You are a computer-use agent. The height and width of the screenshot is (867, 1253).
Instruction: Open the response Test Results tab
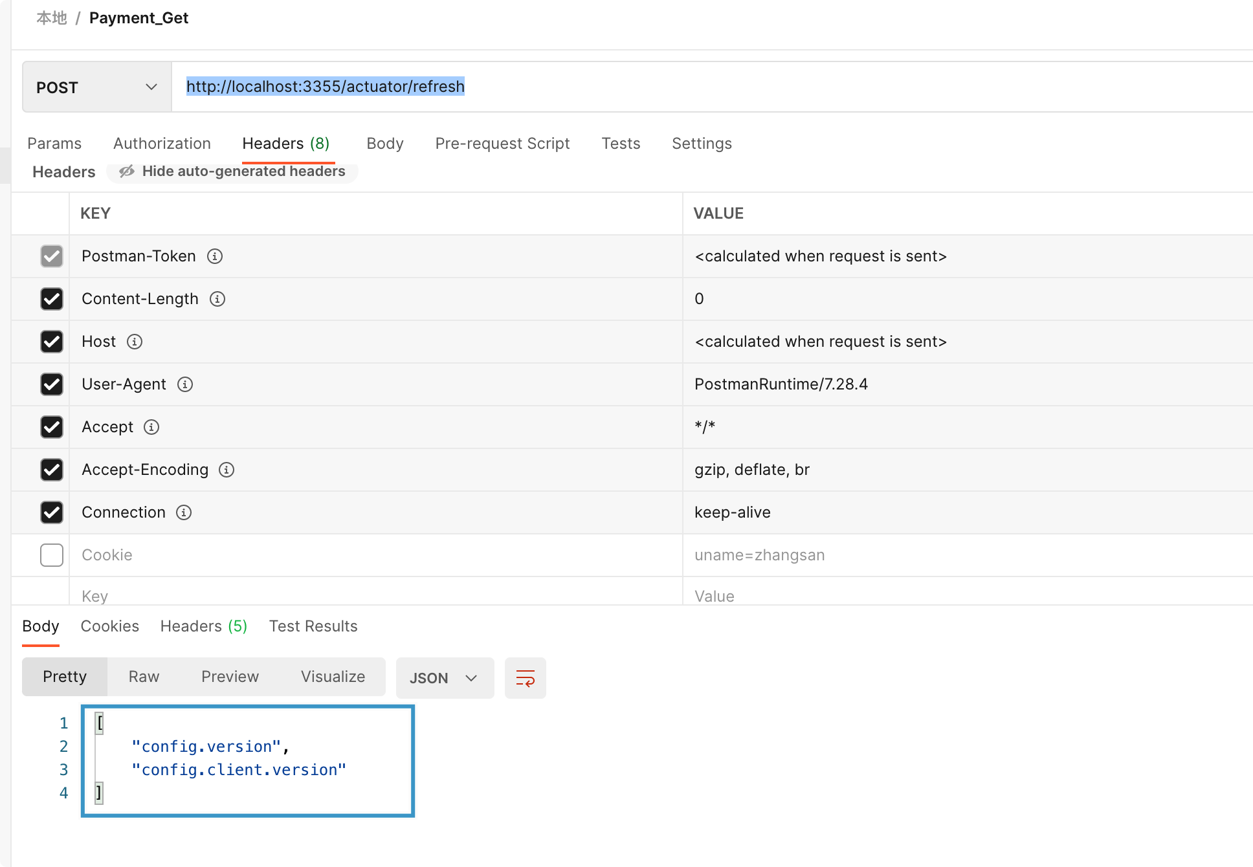(x=313, y=626)
